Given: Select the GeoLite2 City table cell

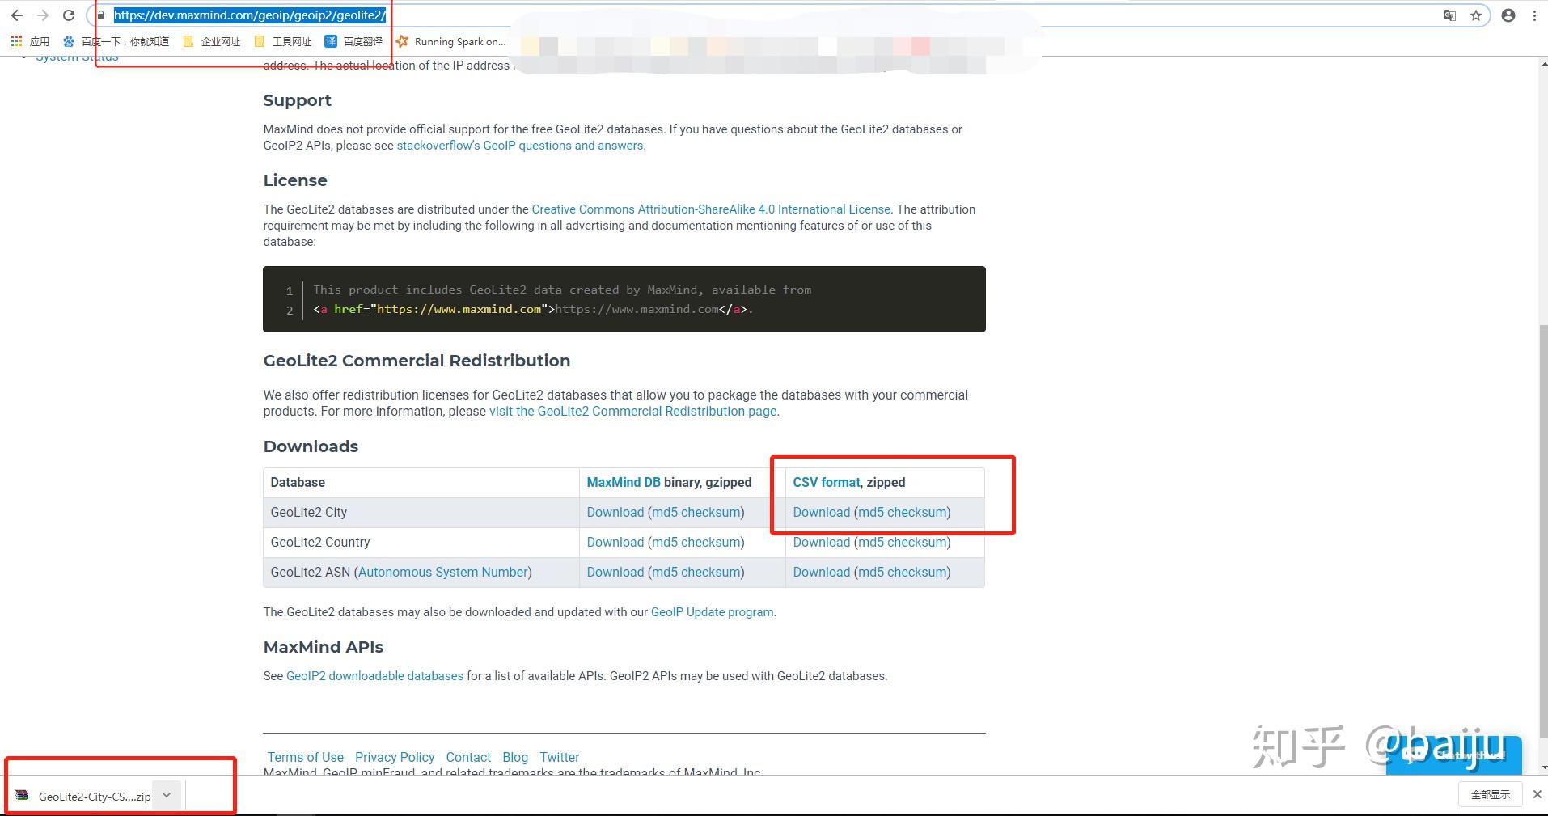Looking at the screenshot, I should 421,513.
